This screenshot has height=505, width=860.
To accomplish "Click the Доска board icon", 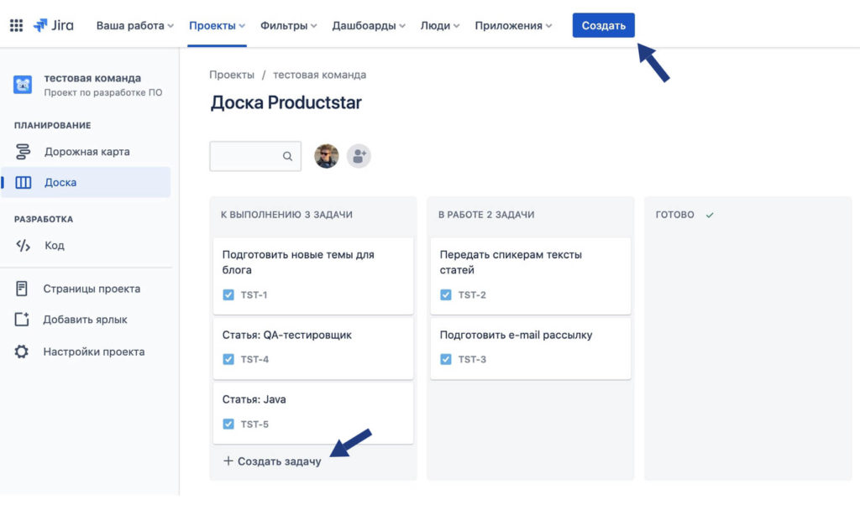I will [x=23, y=182].
